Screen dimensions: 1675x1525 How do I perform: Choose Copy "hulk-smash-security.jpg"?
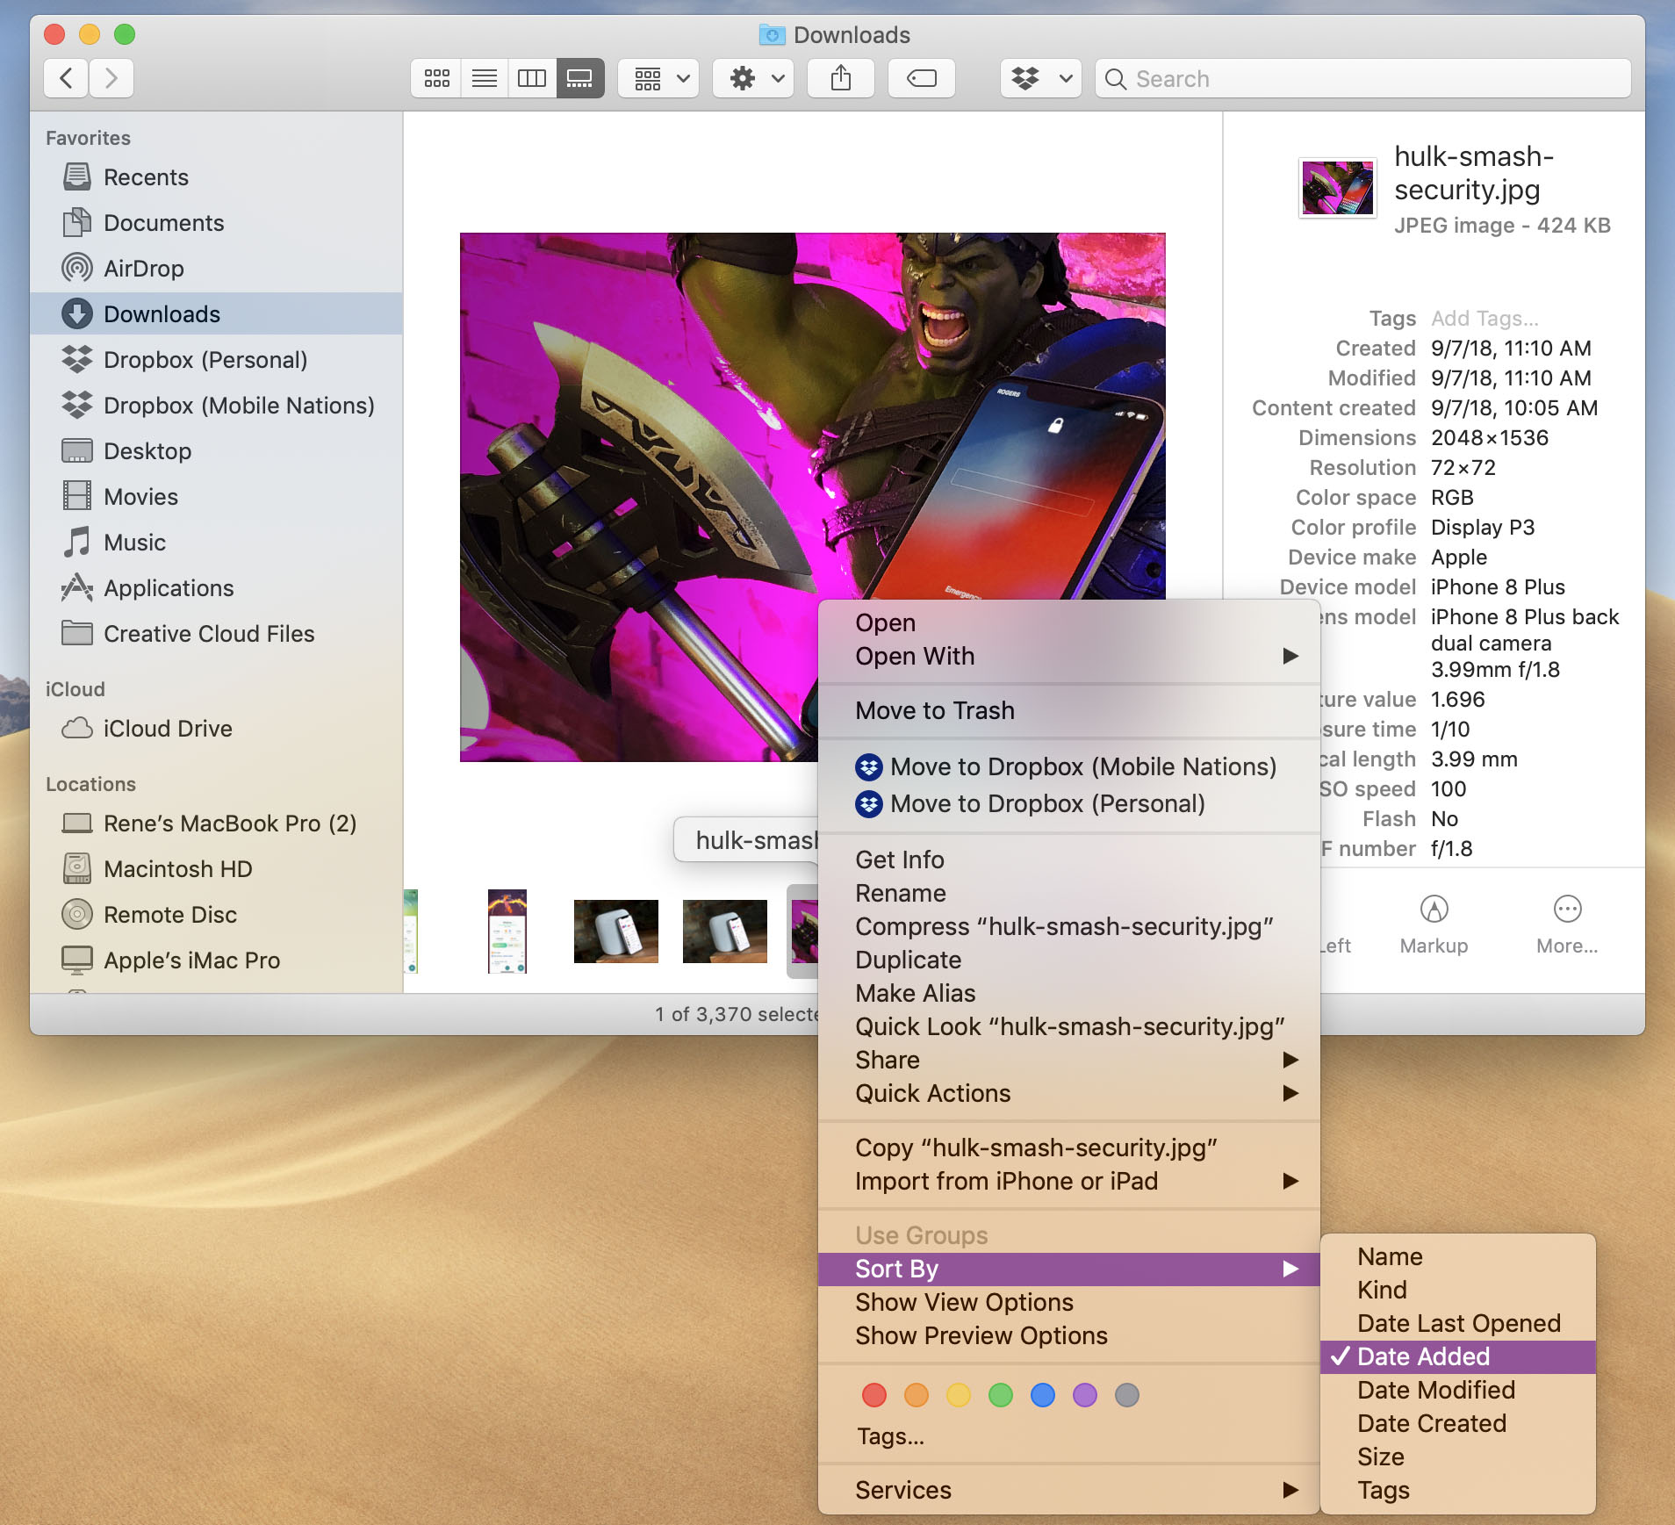click(x=1068, y=1147)
